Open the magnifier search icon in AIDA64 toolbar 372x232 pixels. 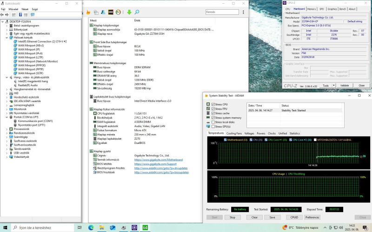pyautogui.click(x=136, y=12)
